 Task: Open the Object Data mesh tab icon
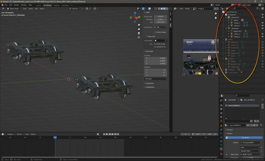tap(221, 145)
